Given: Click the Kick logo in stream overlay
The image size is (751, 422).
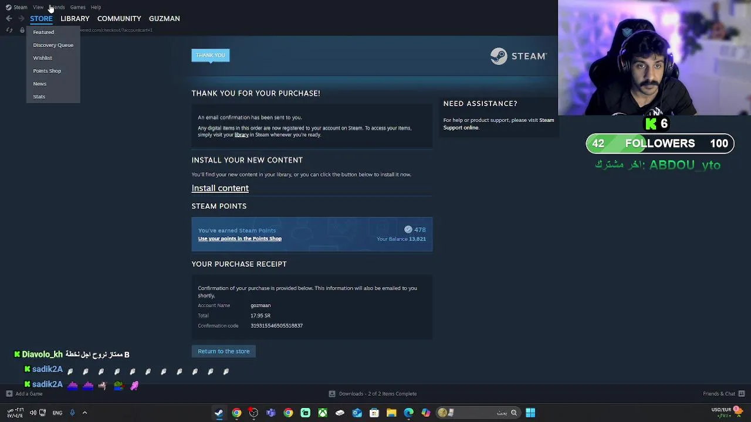Looking at the screenshot, I should 651,124.
